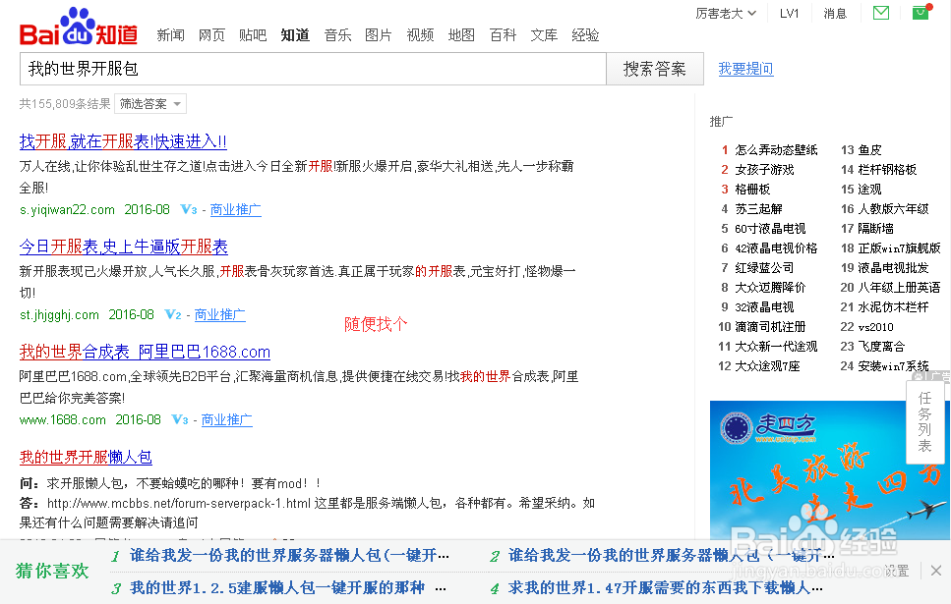Expand the 筛选答案 filter dropdown
951x604 pixels.
(149, 103)
